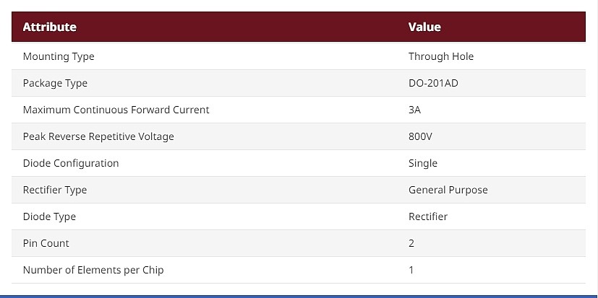This screenshot has width=598, height=298.
Task: Select the Diode Type label
Action: [49, 216]
